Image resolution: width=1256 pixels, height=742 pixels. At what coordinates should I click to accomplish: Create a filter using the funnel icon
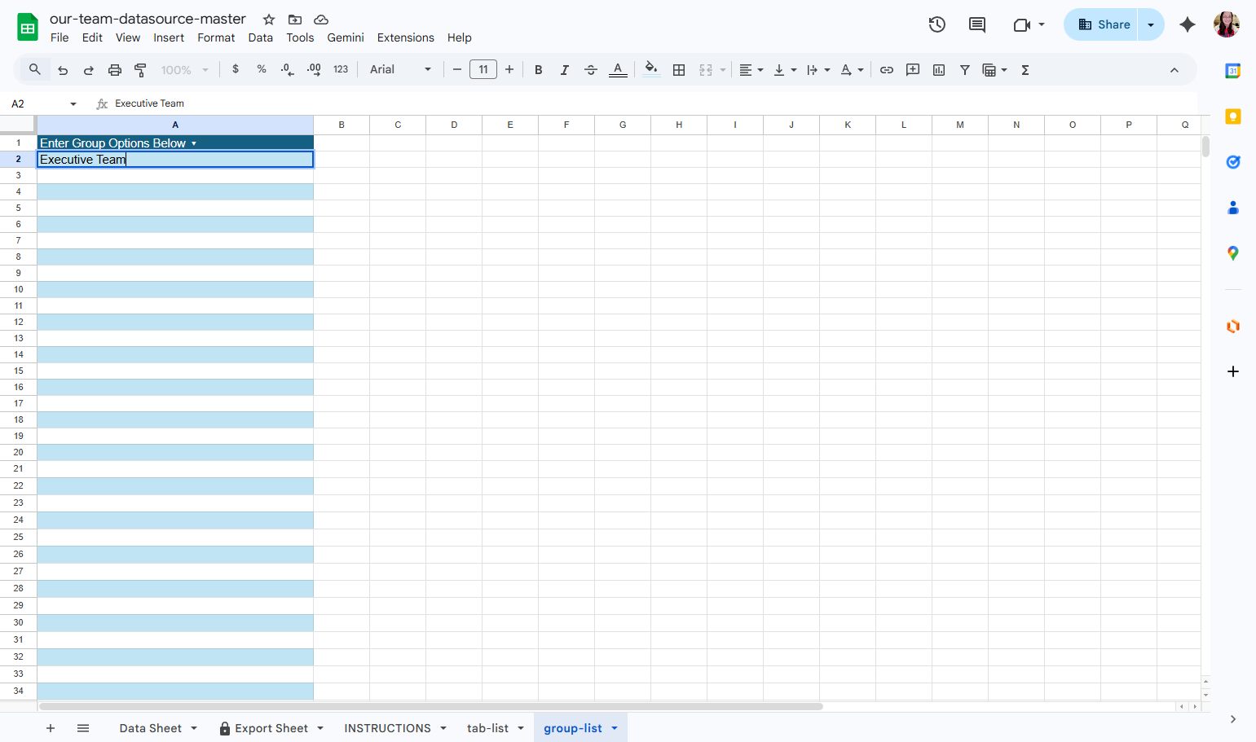click(965, 70)
